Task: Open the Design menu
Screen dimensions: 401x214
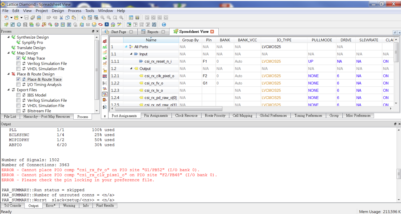Action: pos(58,11)
